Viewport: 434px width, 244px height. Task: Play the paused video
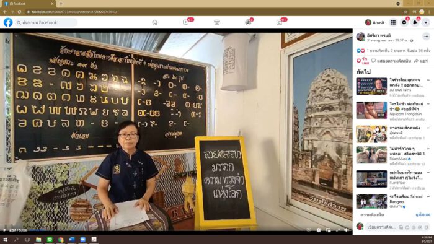[5, 230]
